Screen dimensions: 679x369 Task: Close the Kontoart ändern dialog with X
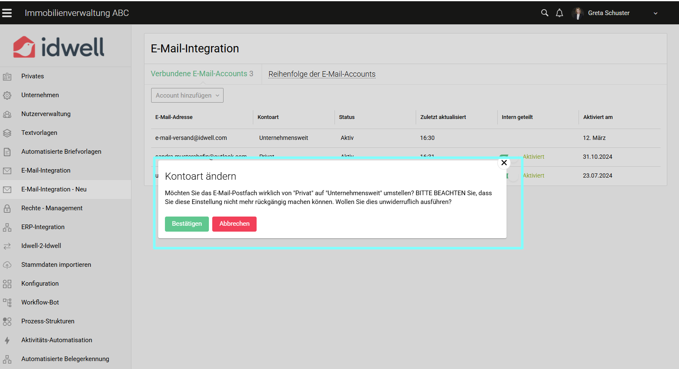pos(504,163)
